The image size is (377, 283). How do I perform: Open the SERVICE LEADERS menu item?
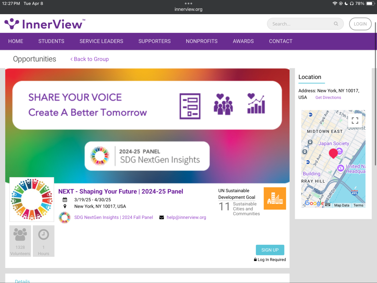pos(101,41)
